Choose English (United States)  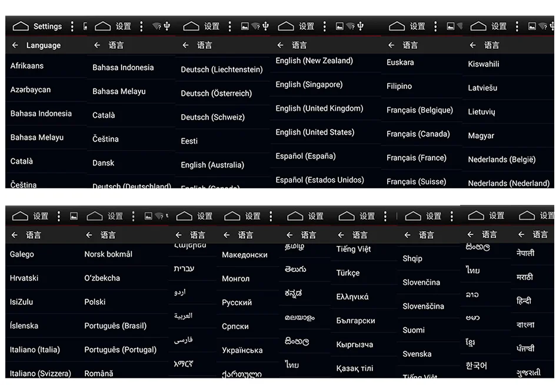coord(315,132)
